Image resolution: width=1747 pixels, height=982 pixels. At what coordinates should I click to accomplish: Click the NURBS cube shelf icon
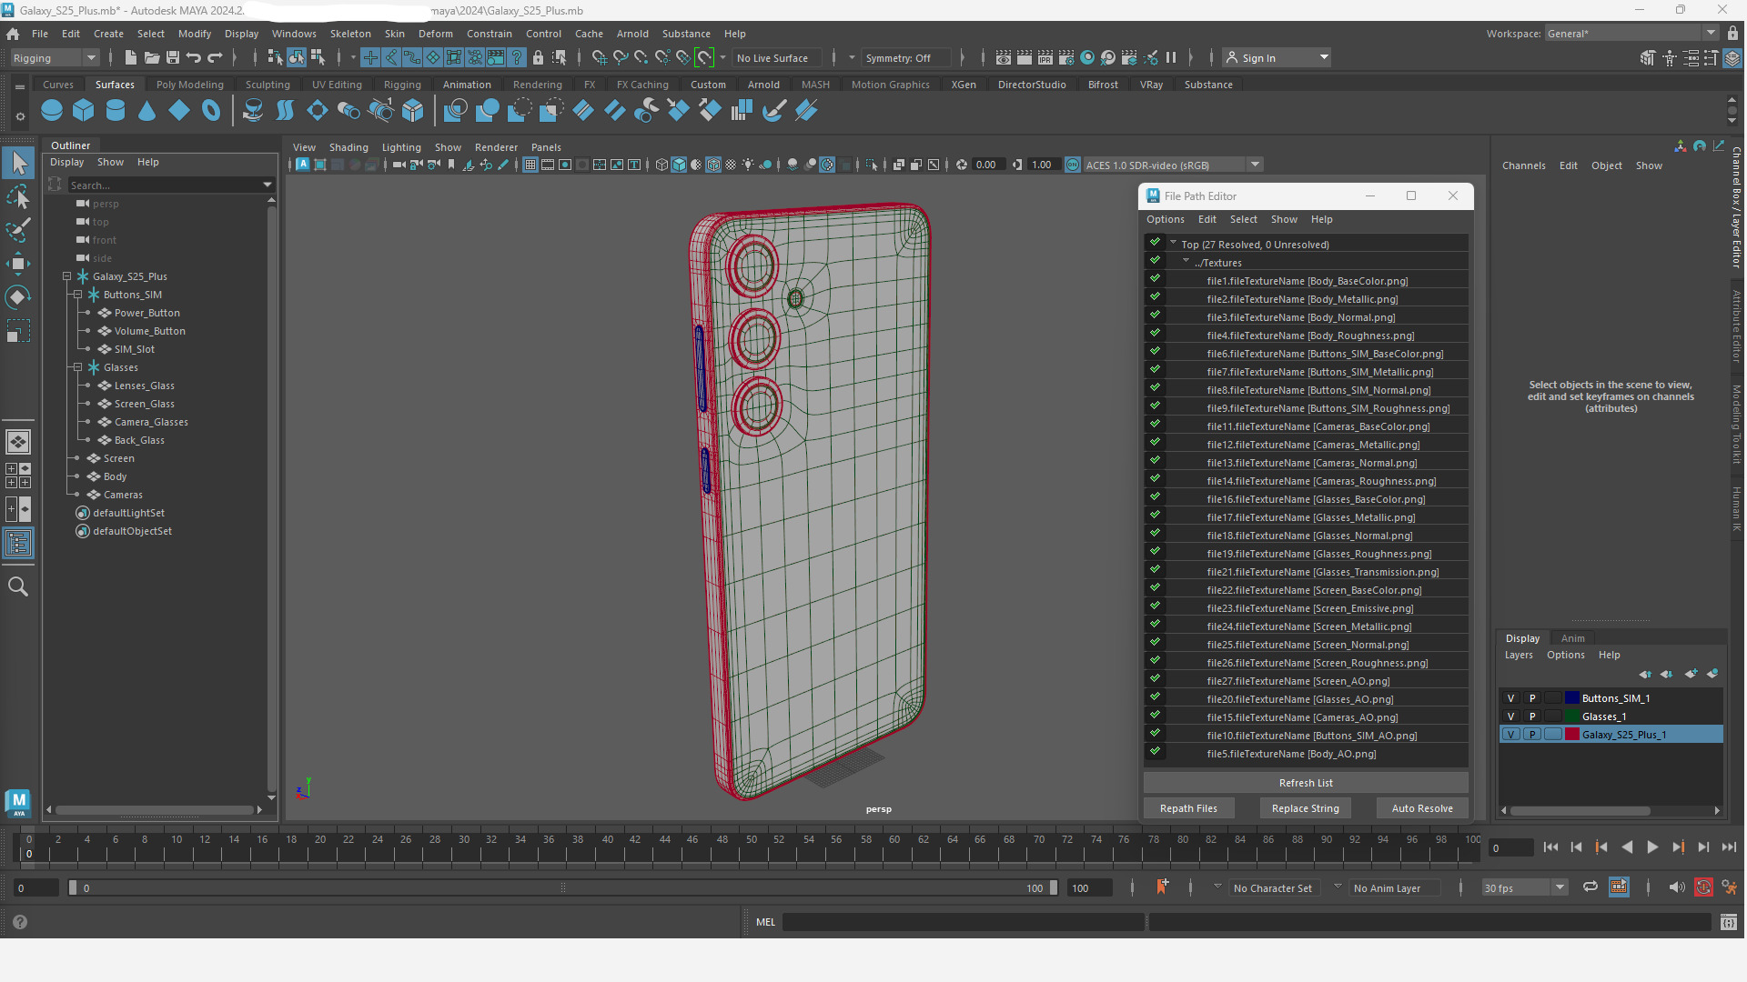point(84,111)
